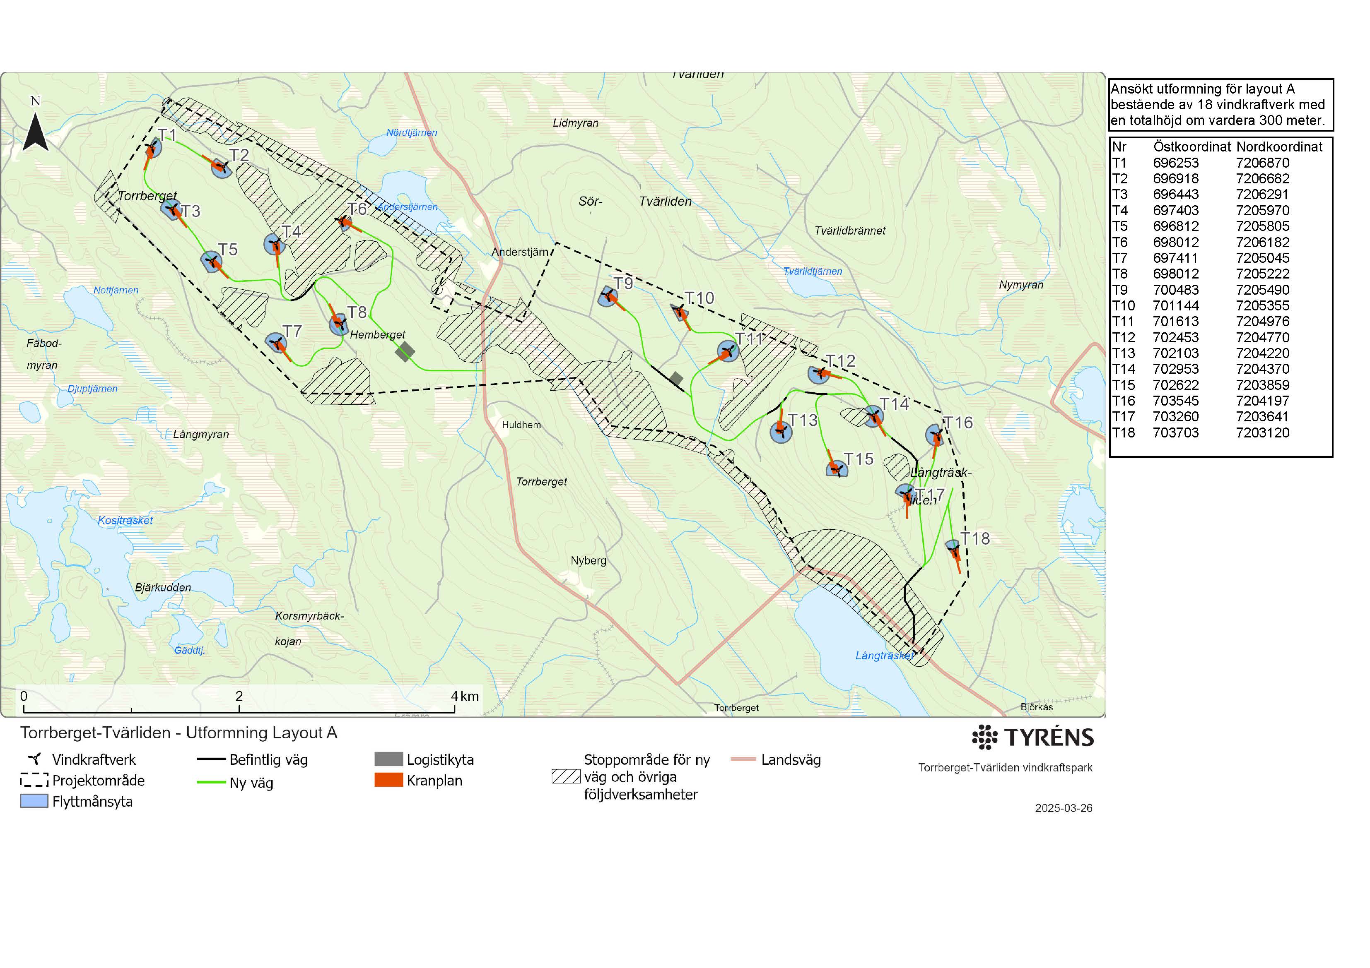This screenshot has height=968, width=1370.
Task: Click the map title Torrberget-Tvärliden Utformning Layout A
Action: point(179,733)
